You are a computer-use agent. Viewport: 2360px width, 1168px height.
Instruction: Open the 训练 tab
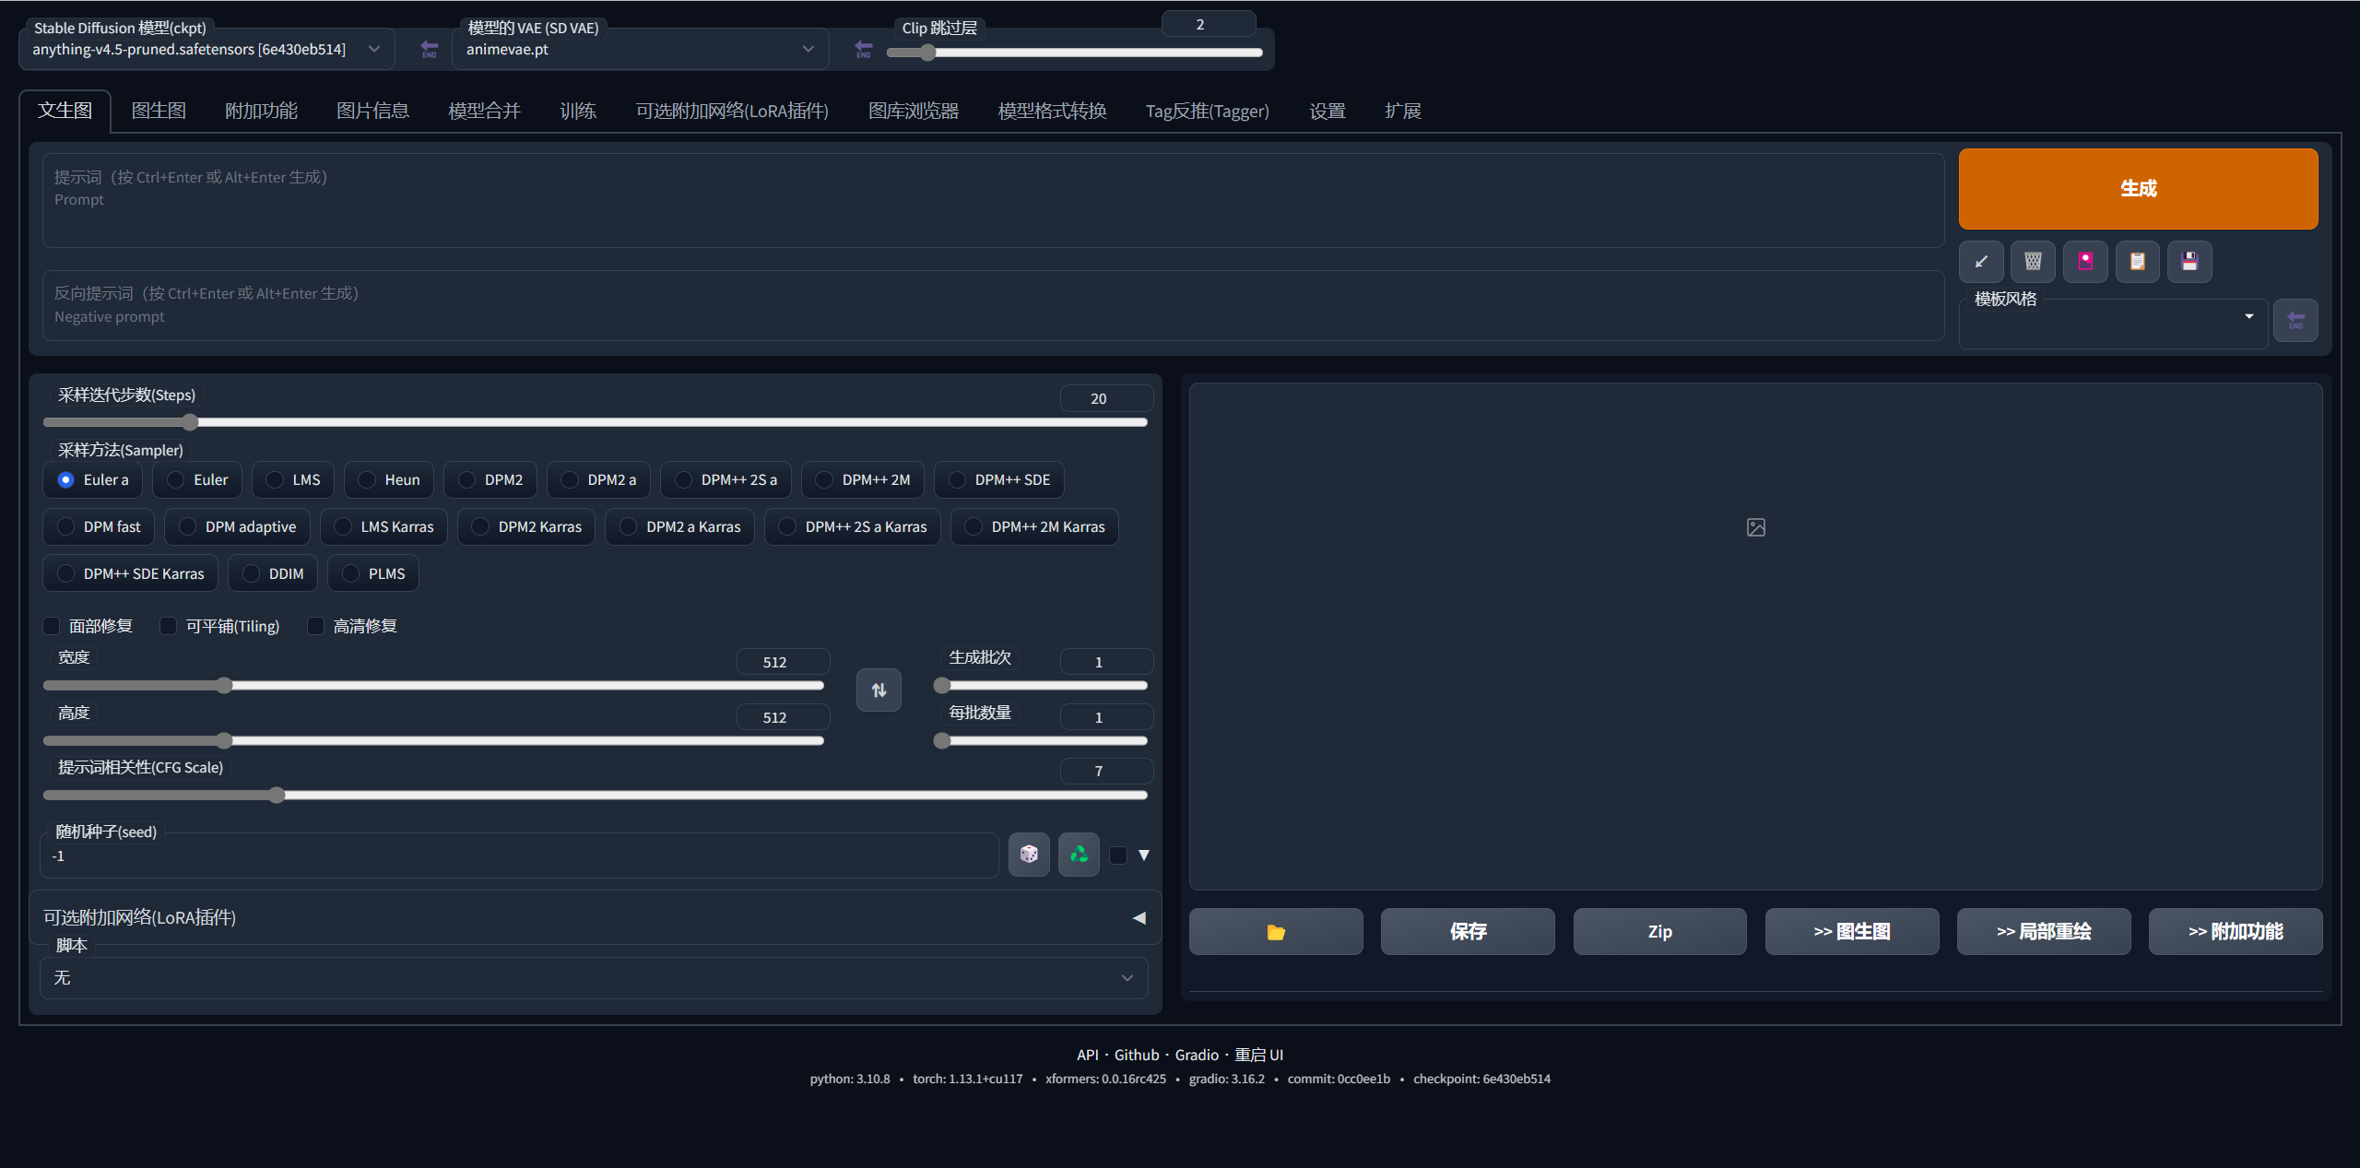(578, 112)
